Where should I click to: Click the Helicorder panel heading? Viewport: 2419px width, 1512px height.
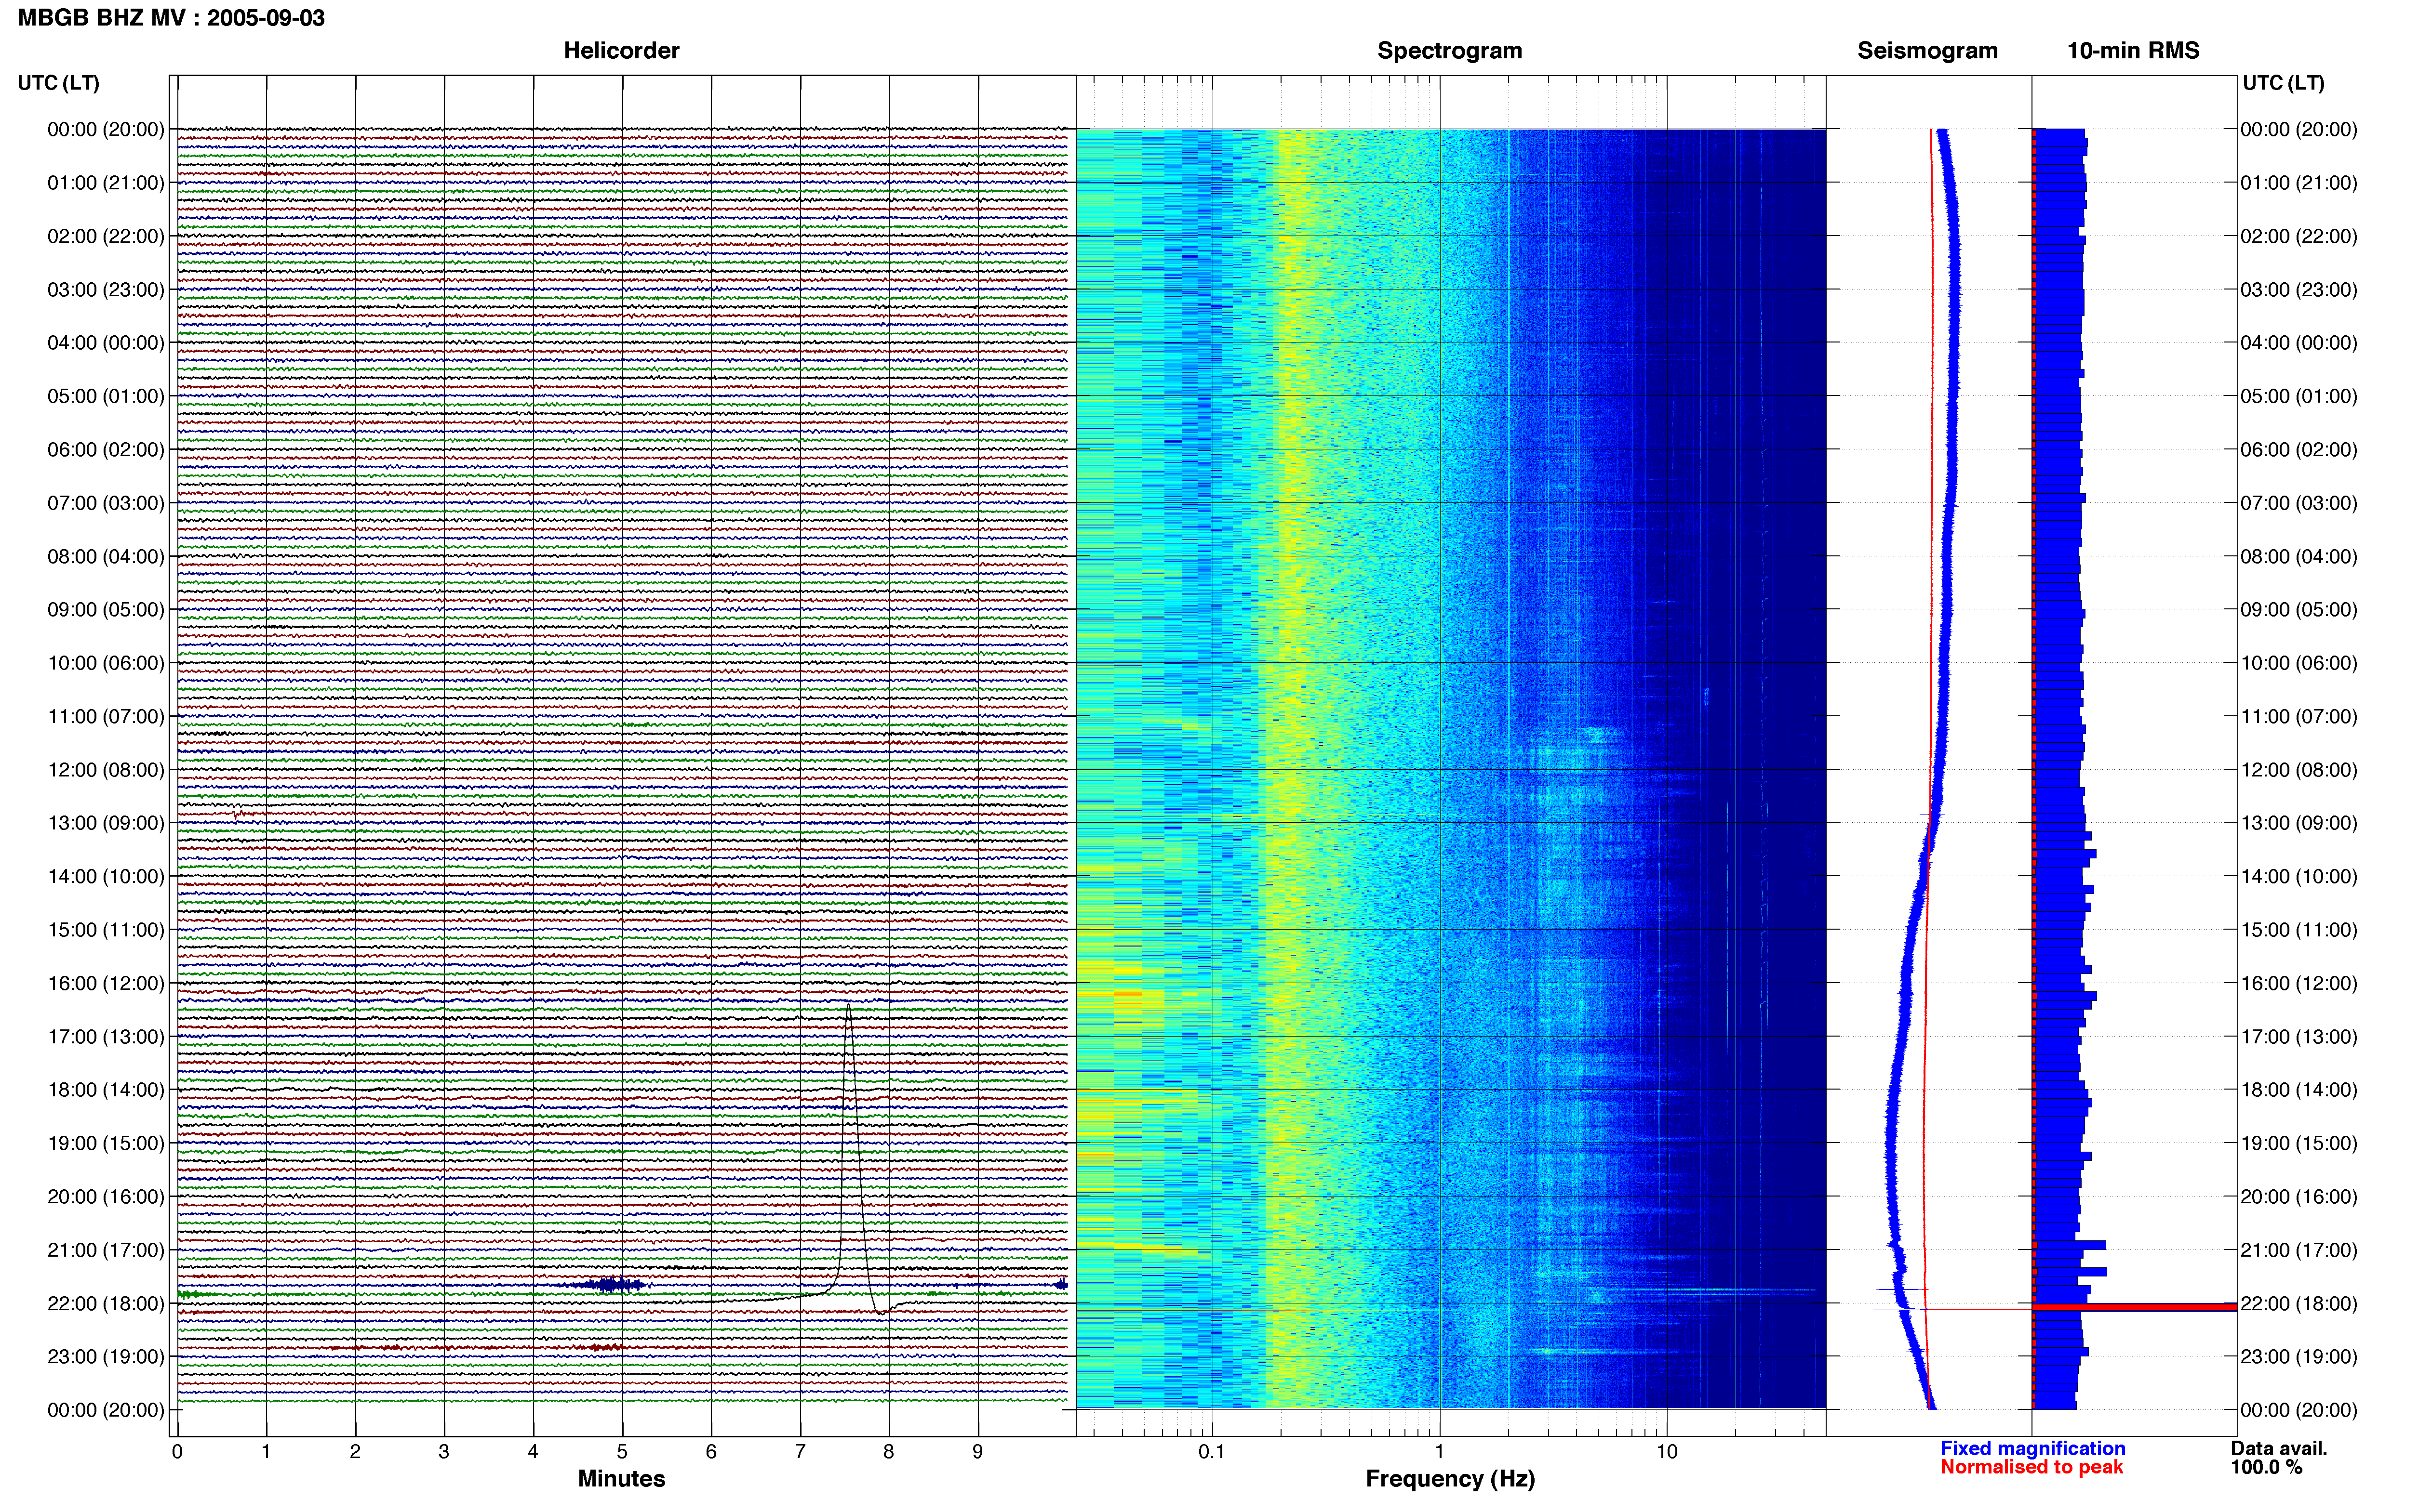[621, 51]
